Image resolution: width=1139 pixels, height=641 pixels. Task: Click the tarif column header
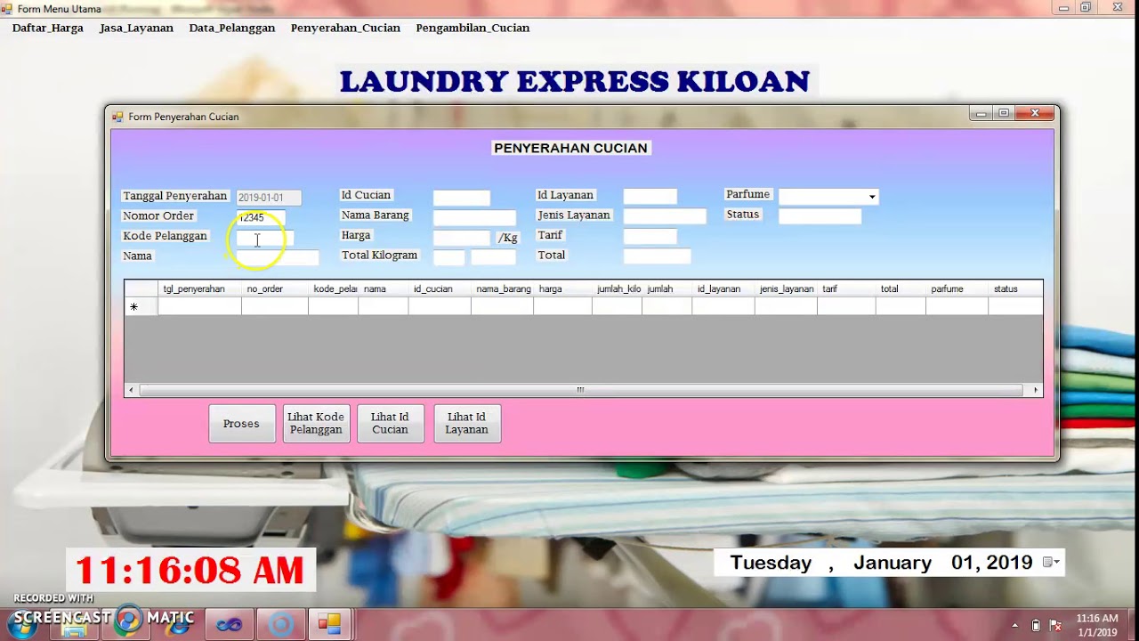pos(846,288)
